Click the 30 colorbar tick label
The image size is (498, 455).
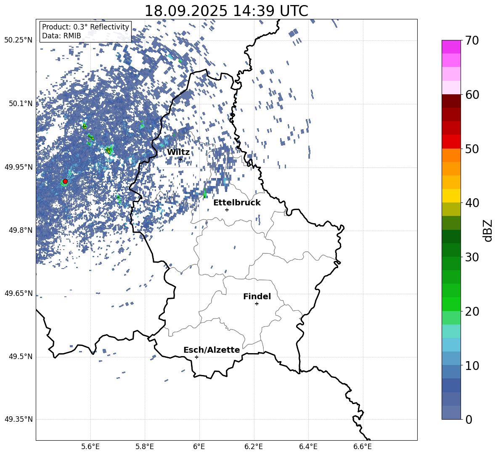tap(472, 257)
